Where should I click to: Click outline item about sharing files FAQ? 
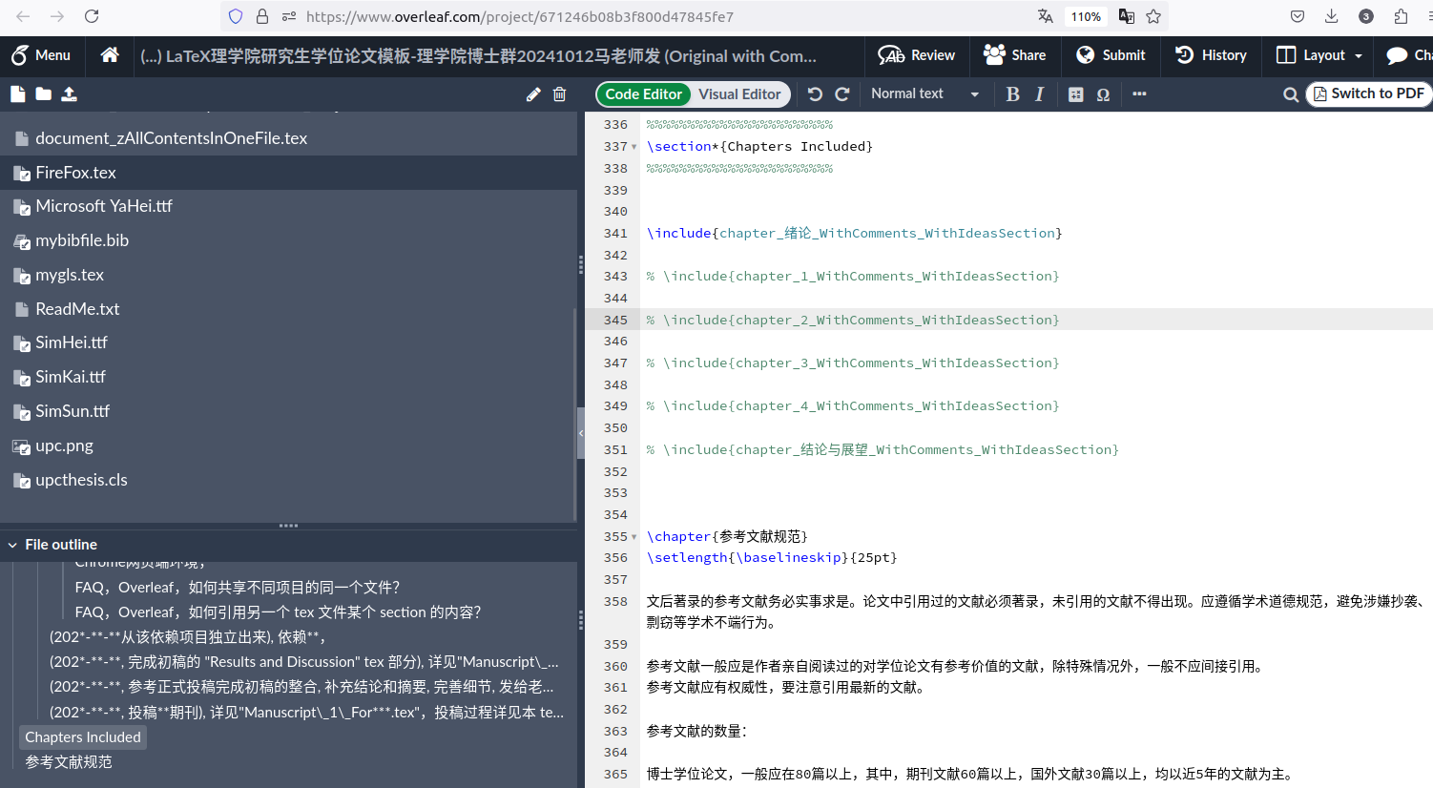pyautogui.click(x=238, y=588)
